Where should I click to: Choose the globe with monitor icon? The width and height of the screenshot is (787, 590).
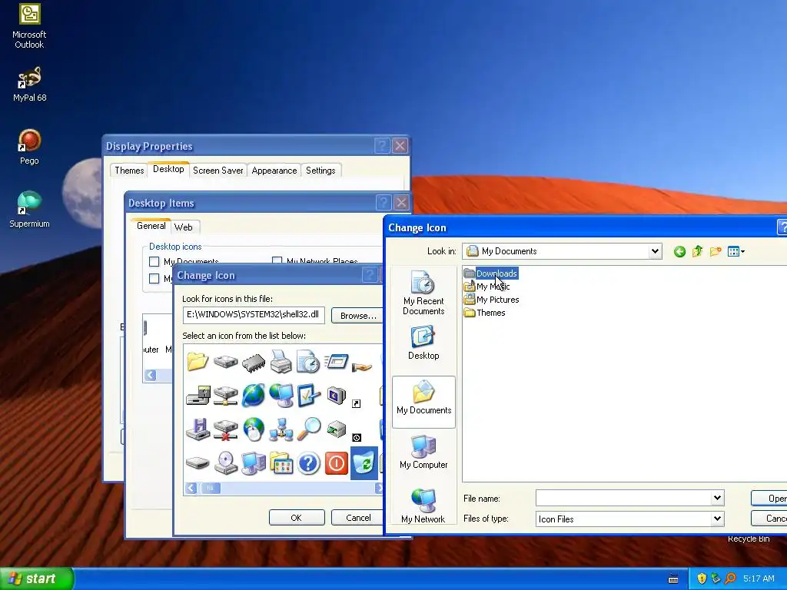(281, 396)
